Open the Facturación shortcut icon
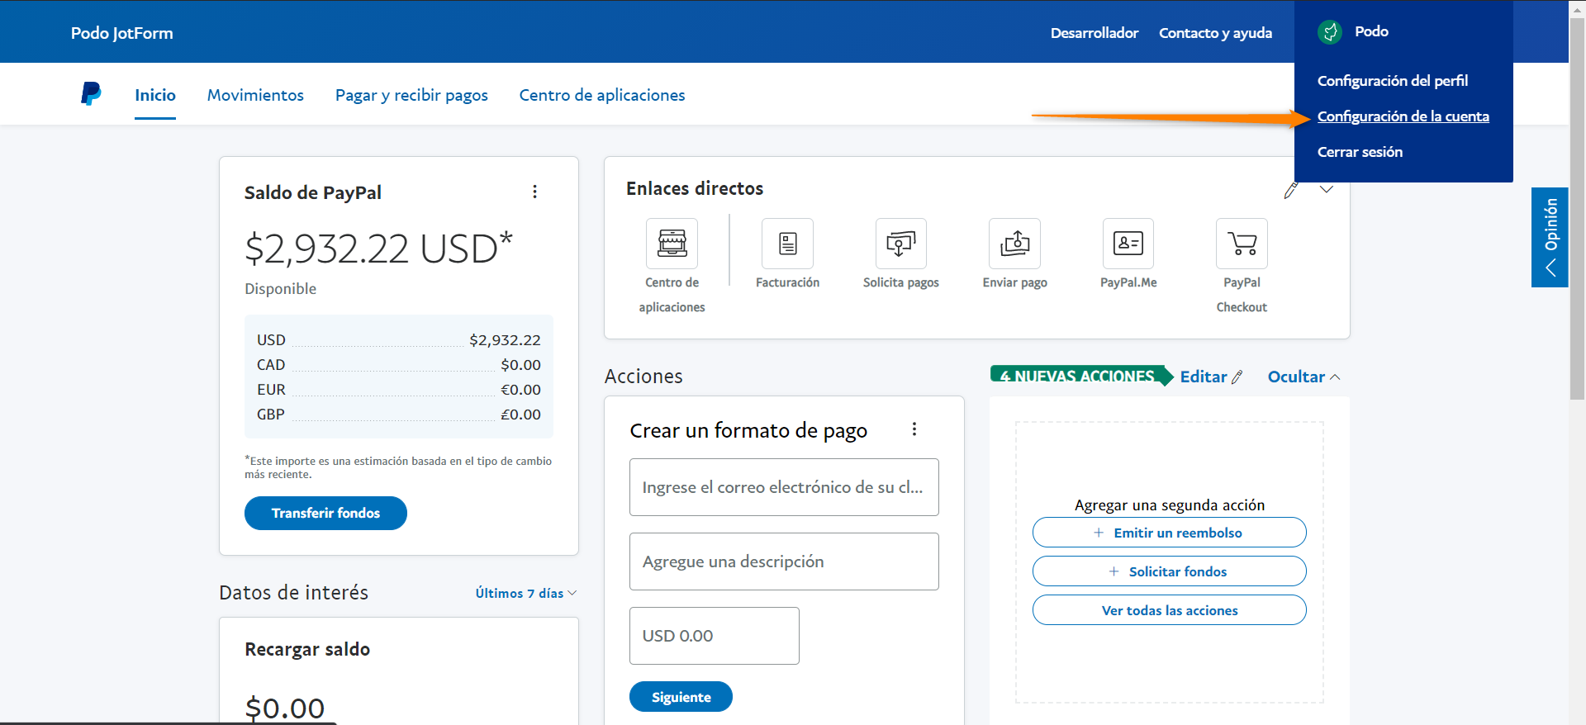1586x725 pixels. click(x=787, y=244)
